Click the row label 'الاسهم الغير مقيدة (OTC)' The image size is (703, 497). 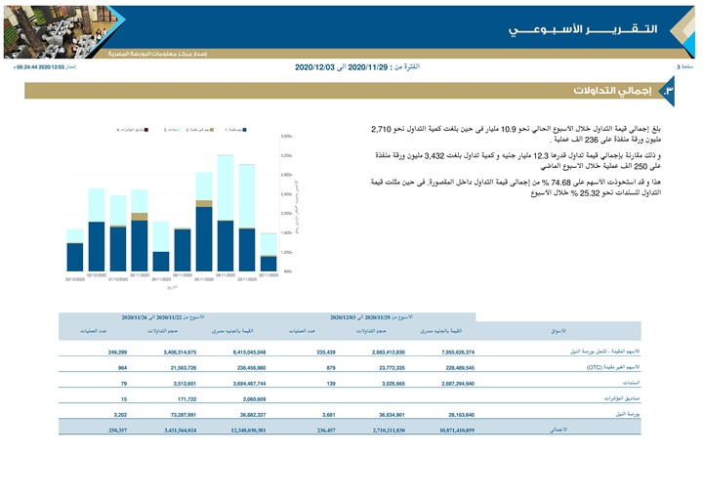(x=613, y=367)
